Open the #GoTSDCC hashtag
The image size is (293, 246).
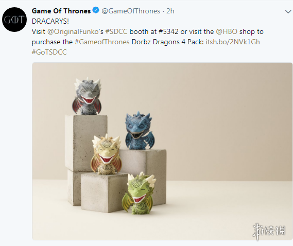(x=49, y=52)
